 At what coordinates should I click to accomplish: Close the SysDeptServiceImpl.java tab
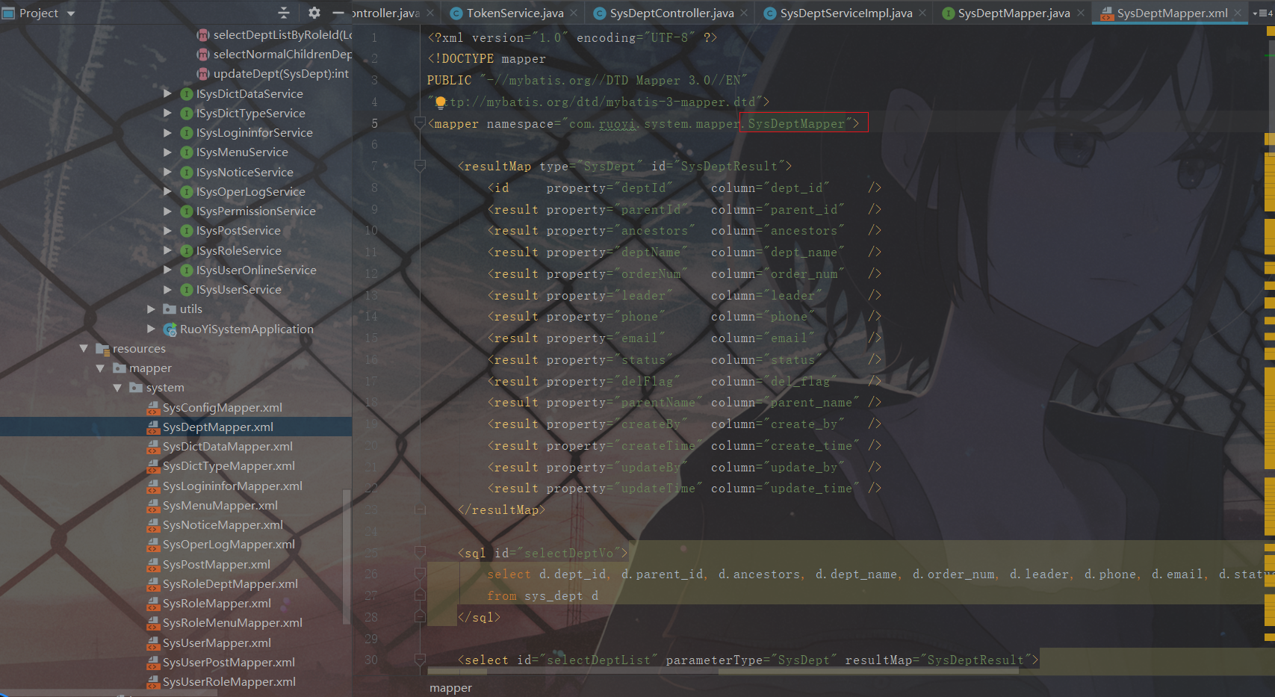[x=922, y=13]
